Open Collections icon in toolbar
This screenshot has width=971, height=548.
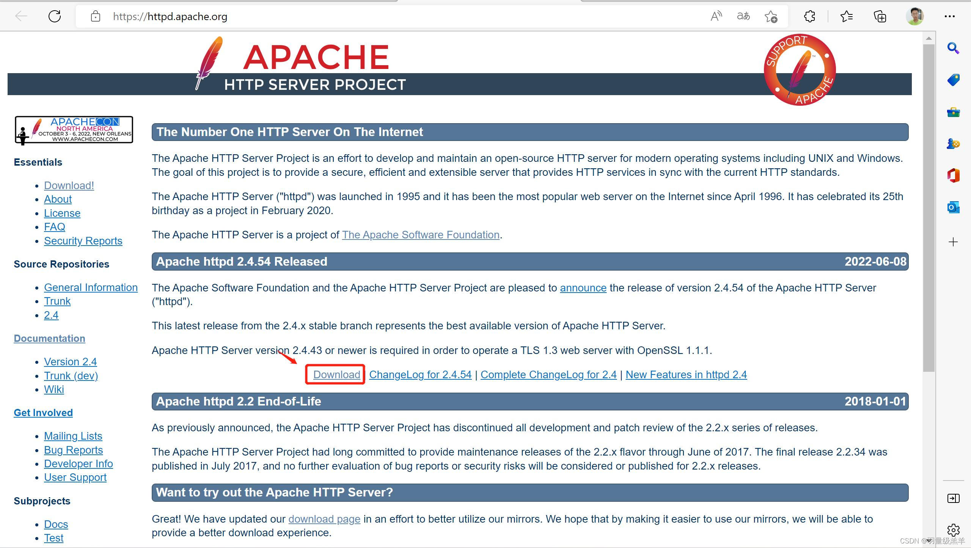pos(880,16)
